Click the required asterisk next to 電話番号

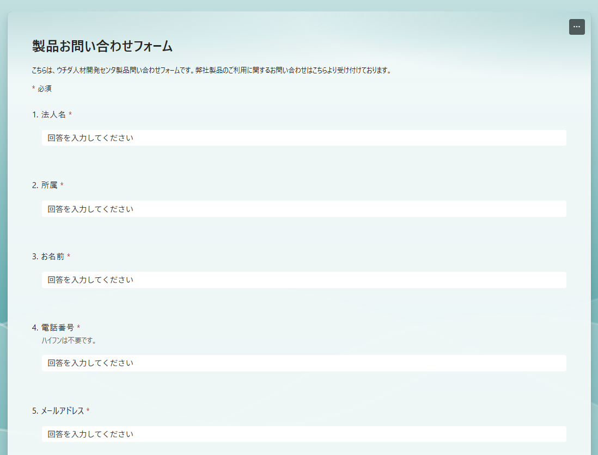click(x=78, y=327)
